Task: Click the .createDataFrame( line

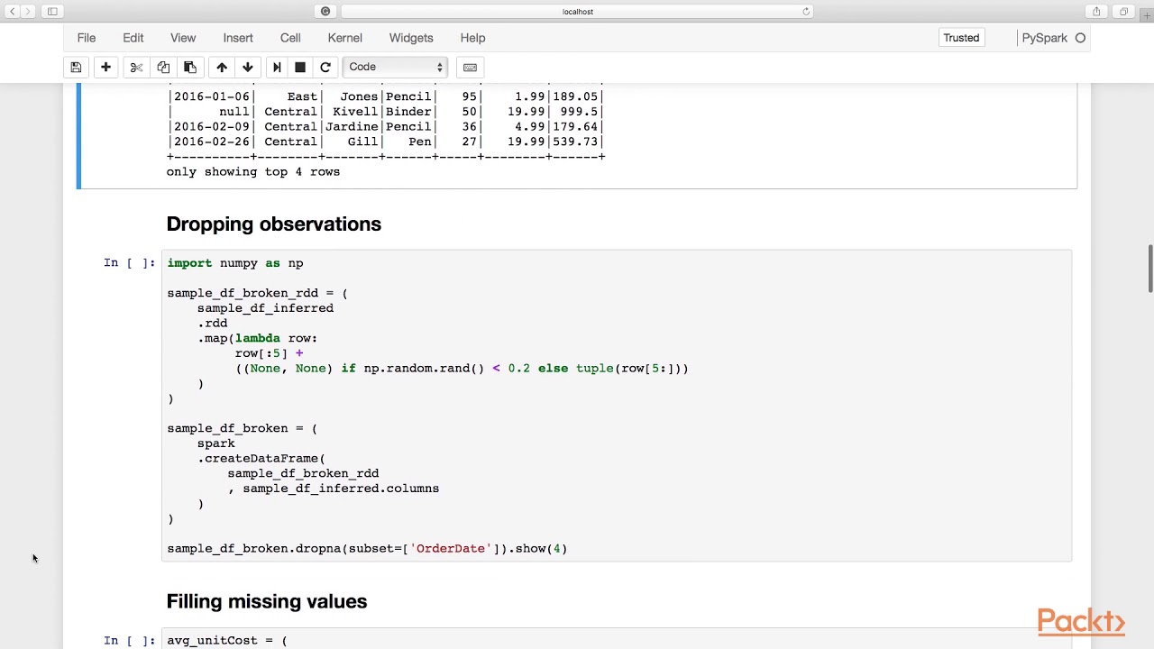Action: pos(261,459)
